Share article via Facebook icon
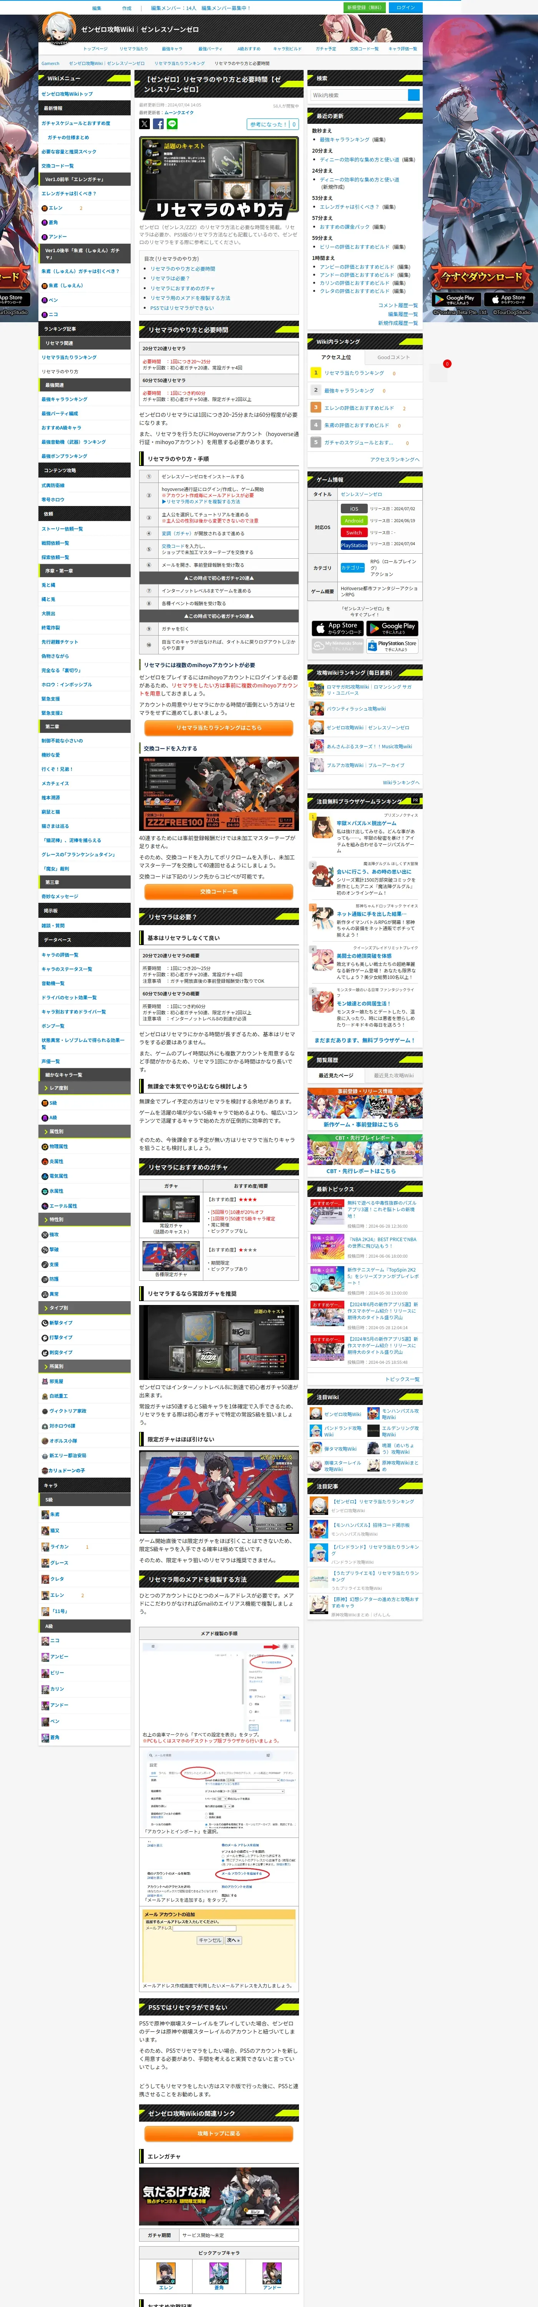Image resolution: width=538 pixels, height=2307 pixels. click(158, 123)
